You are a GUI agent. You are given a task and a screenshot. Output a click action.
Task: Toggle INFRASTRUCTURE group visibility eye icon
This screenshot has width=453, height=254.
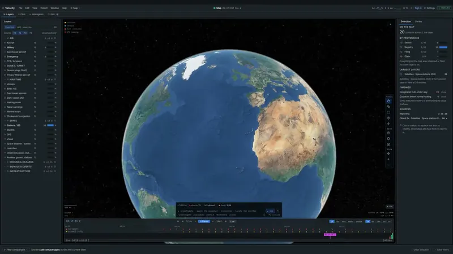coord(55,172)
